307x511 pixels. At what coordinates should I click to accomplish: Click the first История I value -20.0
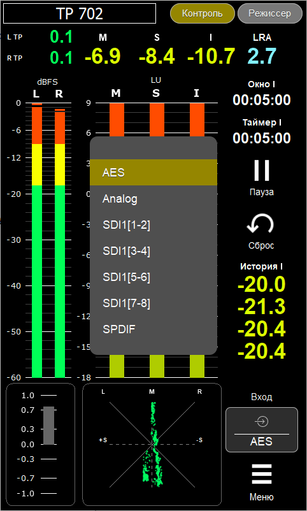261,285
